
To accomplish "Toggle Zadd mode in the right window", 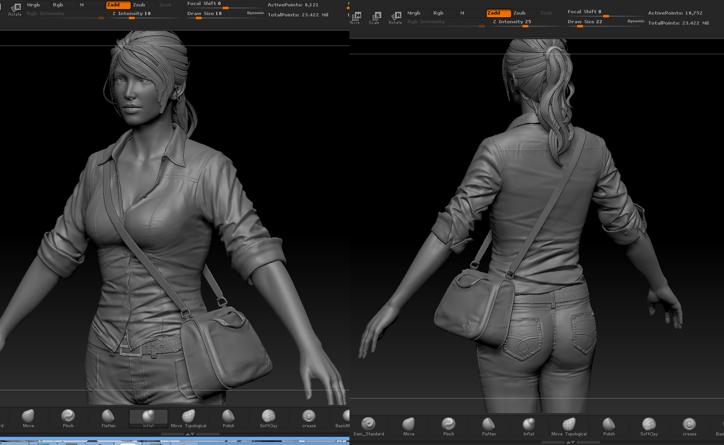I will pyautogui.click(x=498, y=13).
